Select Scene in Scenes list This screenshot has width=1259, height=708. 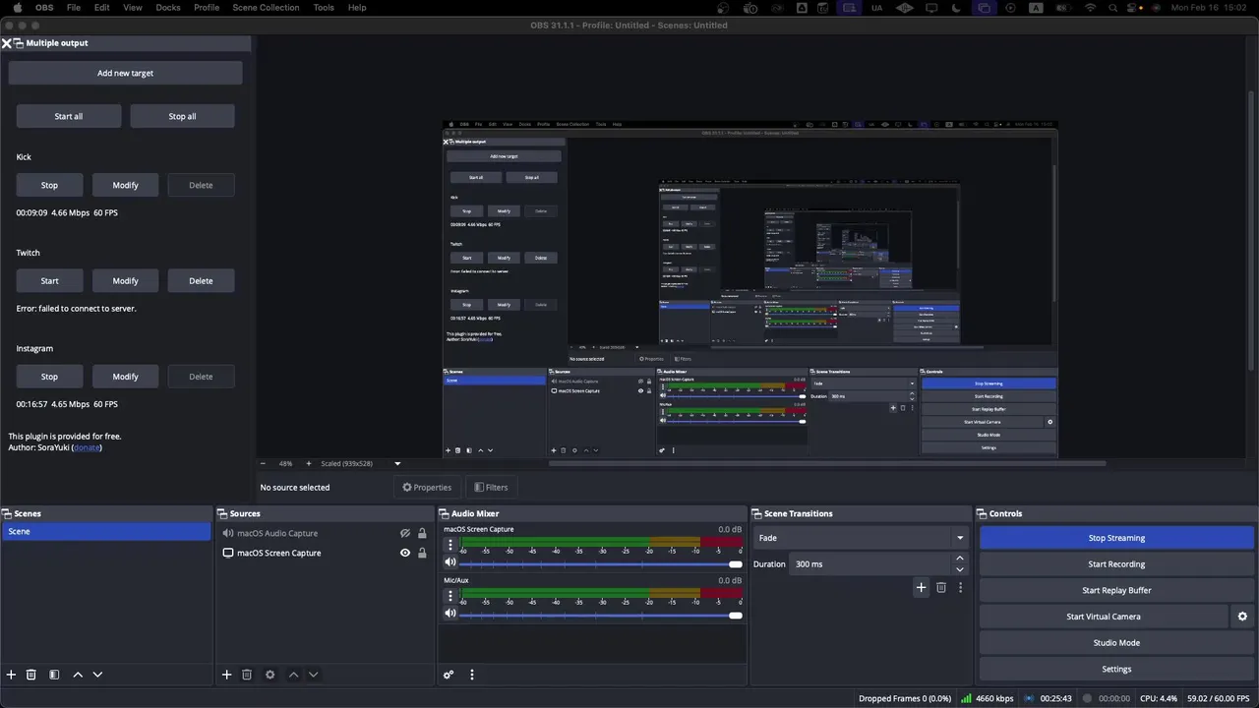[x=106, y=531]
